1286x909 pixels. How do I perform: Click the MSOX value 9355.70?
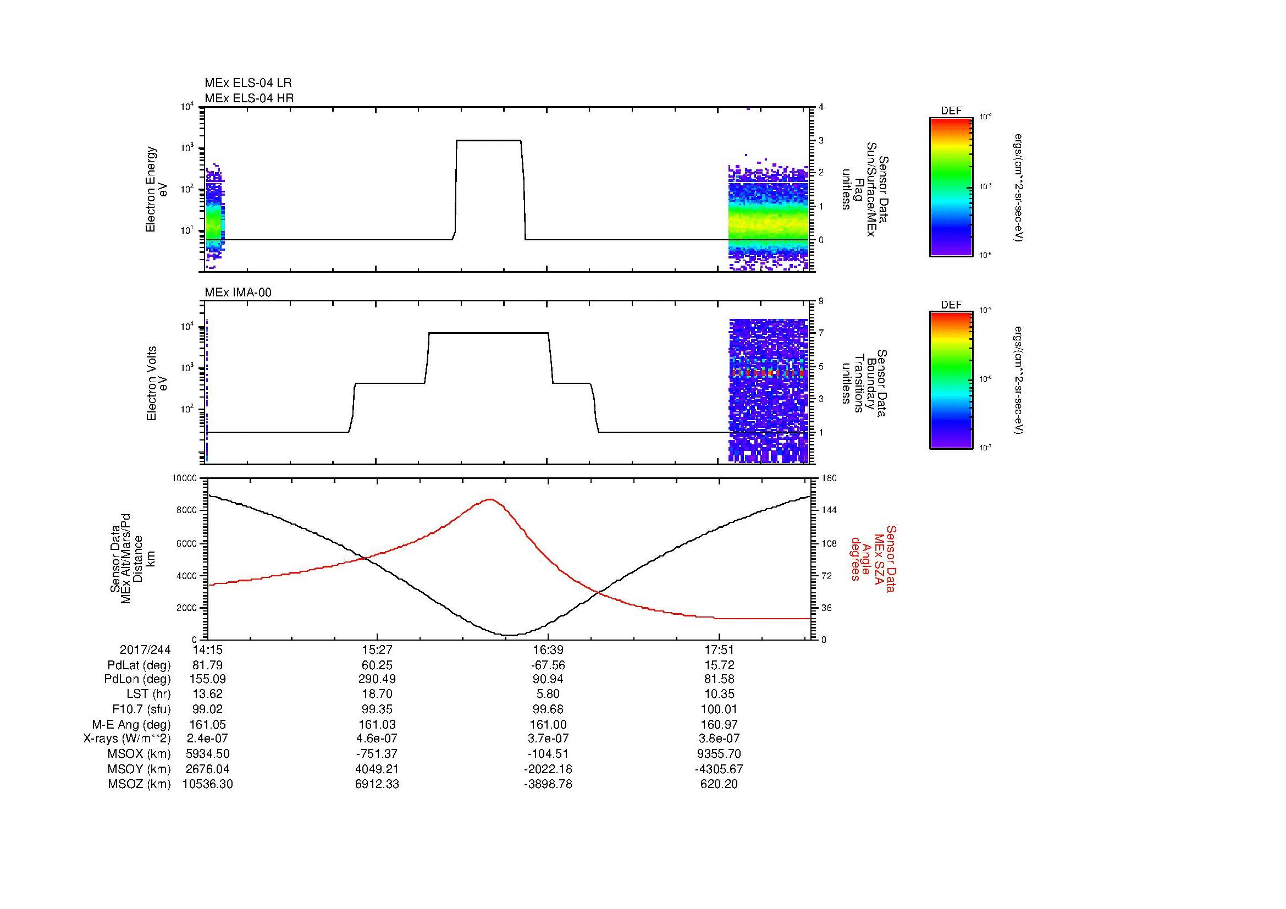[x=719, y=754]
